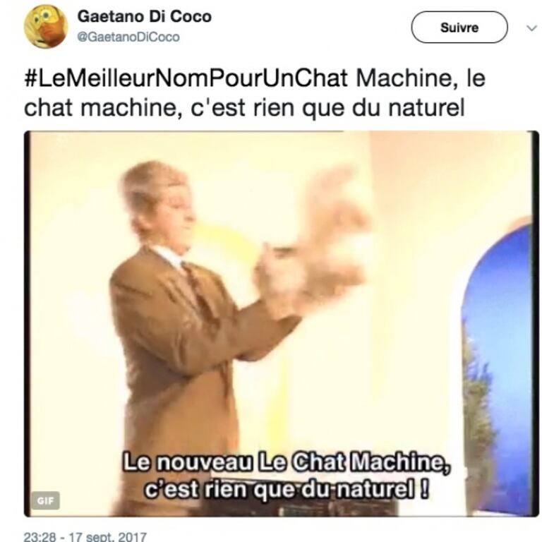The width and height of the screenshot is (542, 542).
Task: Click the subtitle line "c'est rien que du naturel !"
Action: coord(287,489)
